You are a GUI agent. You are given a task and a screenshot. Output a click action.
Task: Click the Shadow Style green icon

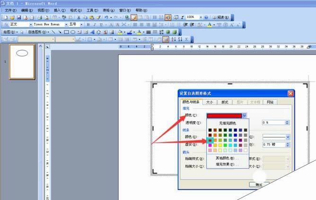168,32
